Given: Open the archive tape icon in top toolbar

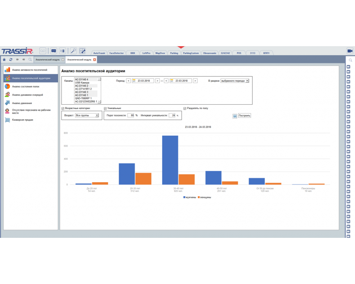Looking at the screenshot, I should (43, 51).
